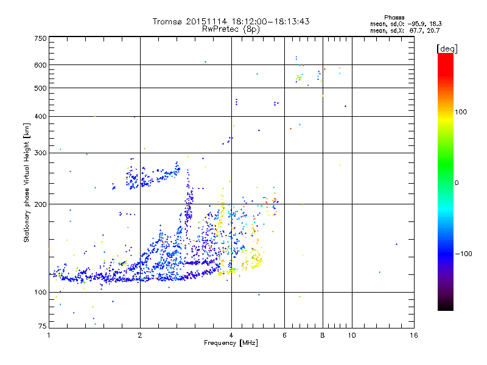Click the yellow-green cluster near 550 km height
487x365 pixels.
(299, 78)
